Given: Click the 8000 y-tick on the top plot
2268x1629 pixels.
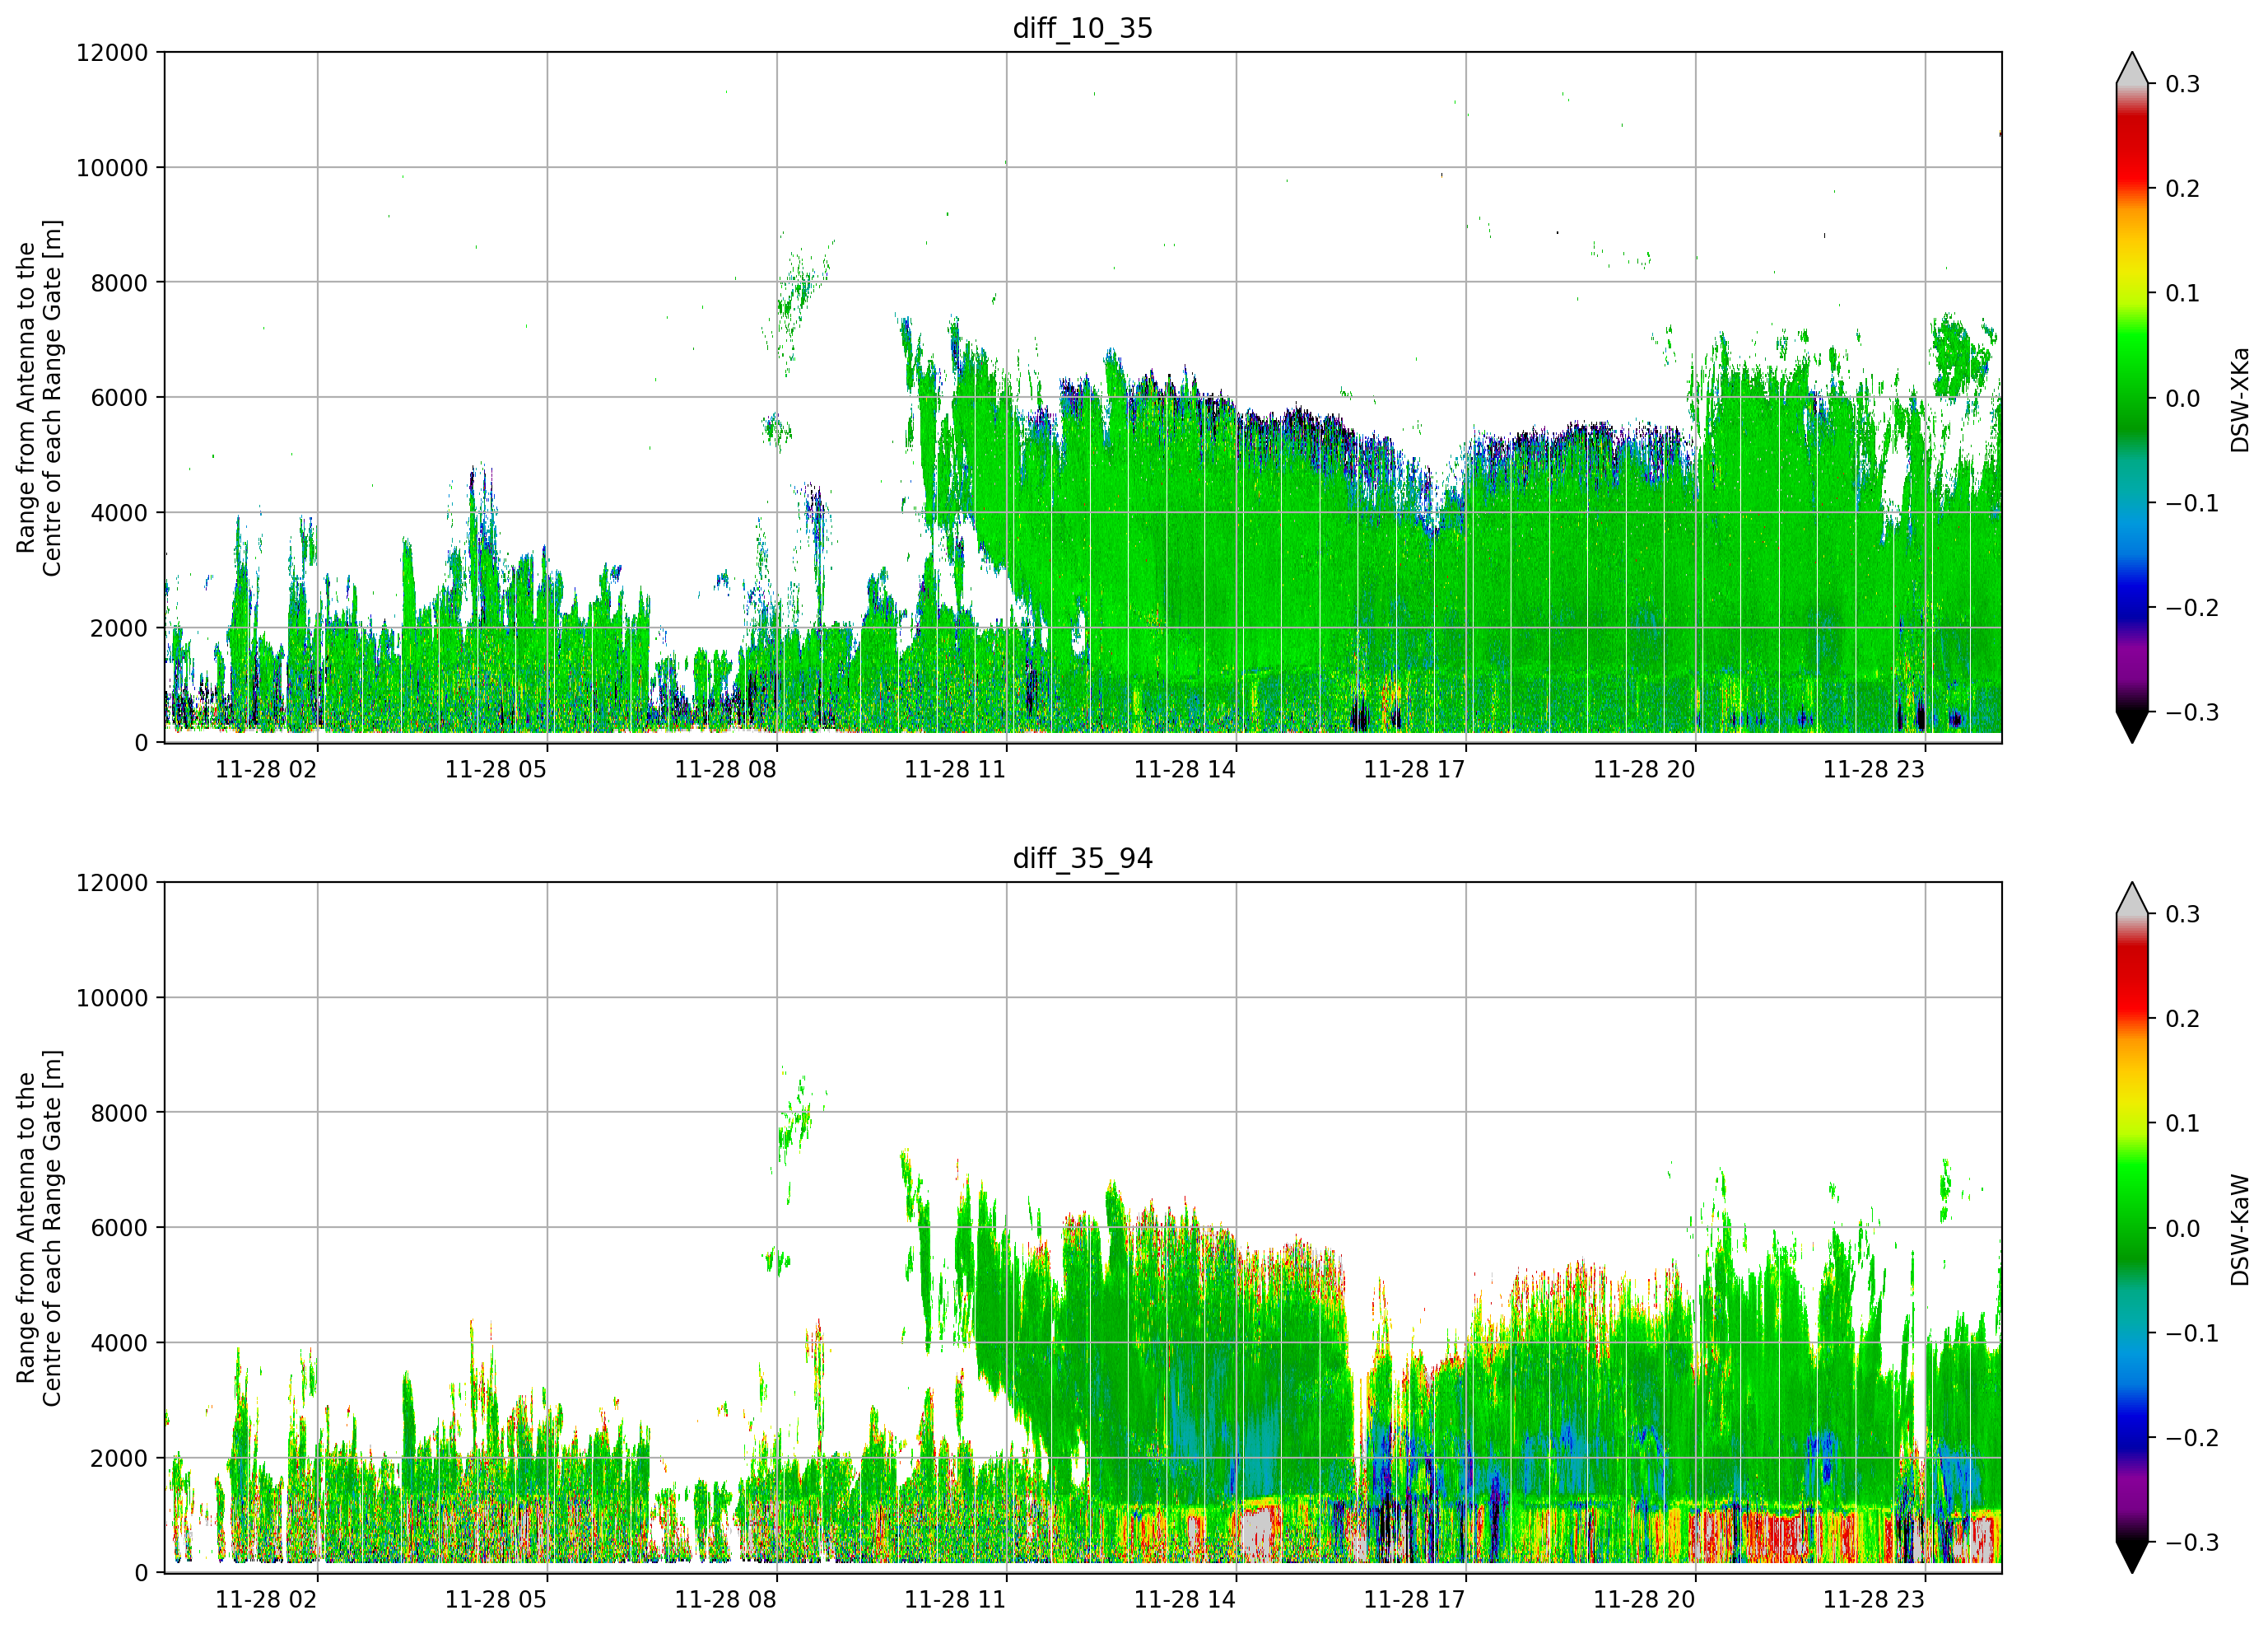Looking at the screenshot, I should 119,283.
